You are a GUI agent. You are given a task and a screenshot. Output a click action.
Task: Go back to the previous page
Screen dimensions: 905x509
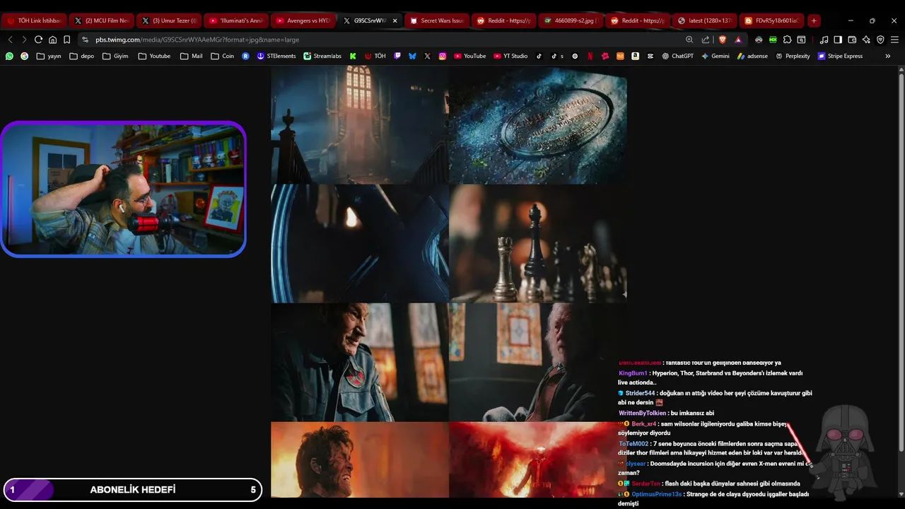10,40
